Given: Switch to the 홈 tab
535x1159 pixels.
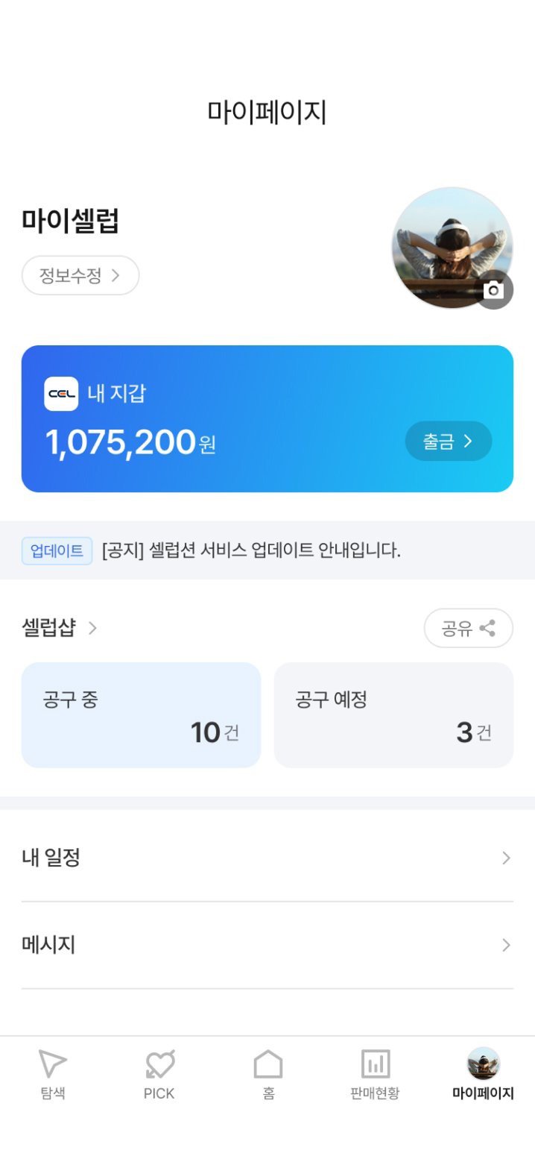Looking at the screenshot, I should pos(267,1074).
